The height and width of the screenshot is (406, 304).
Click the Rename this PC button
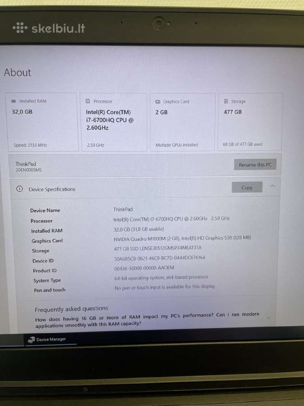255,165
